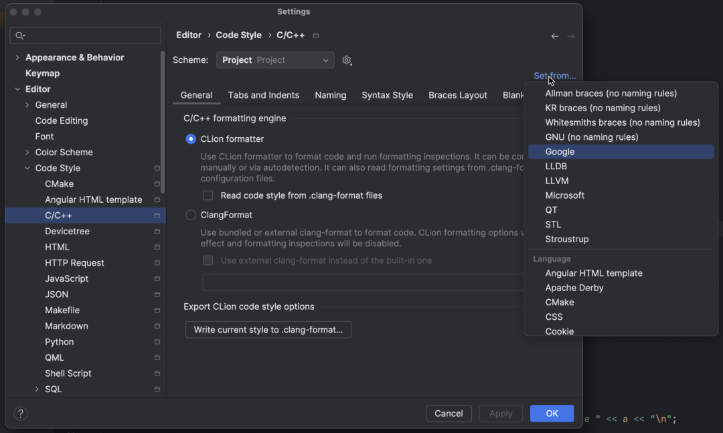
Task: Expand the General tree node under Editor
Action: click(x=27, y=105)
